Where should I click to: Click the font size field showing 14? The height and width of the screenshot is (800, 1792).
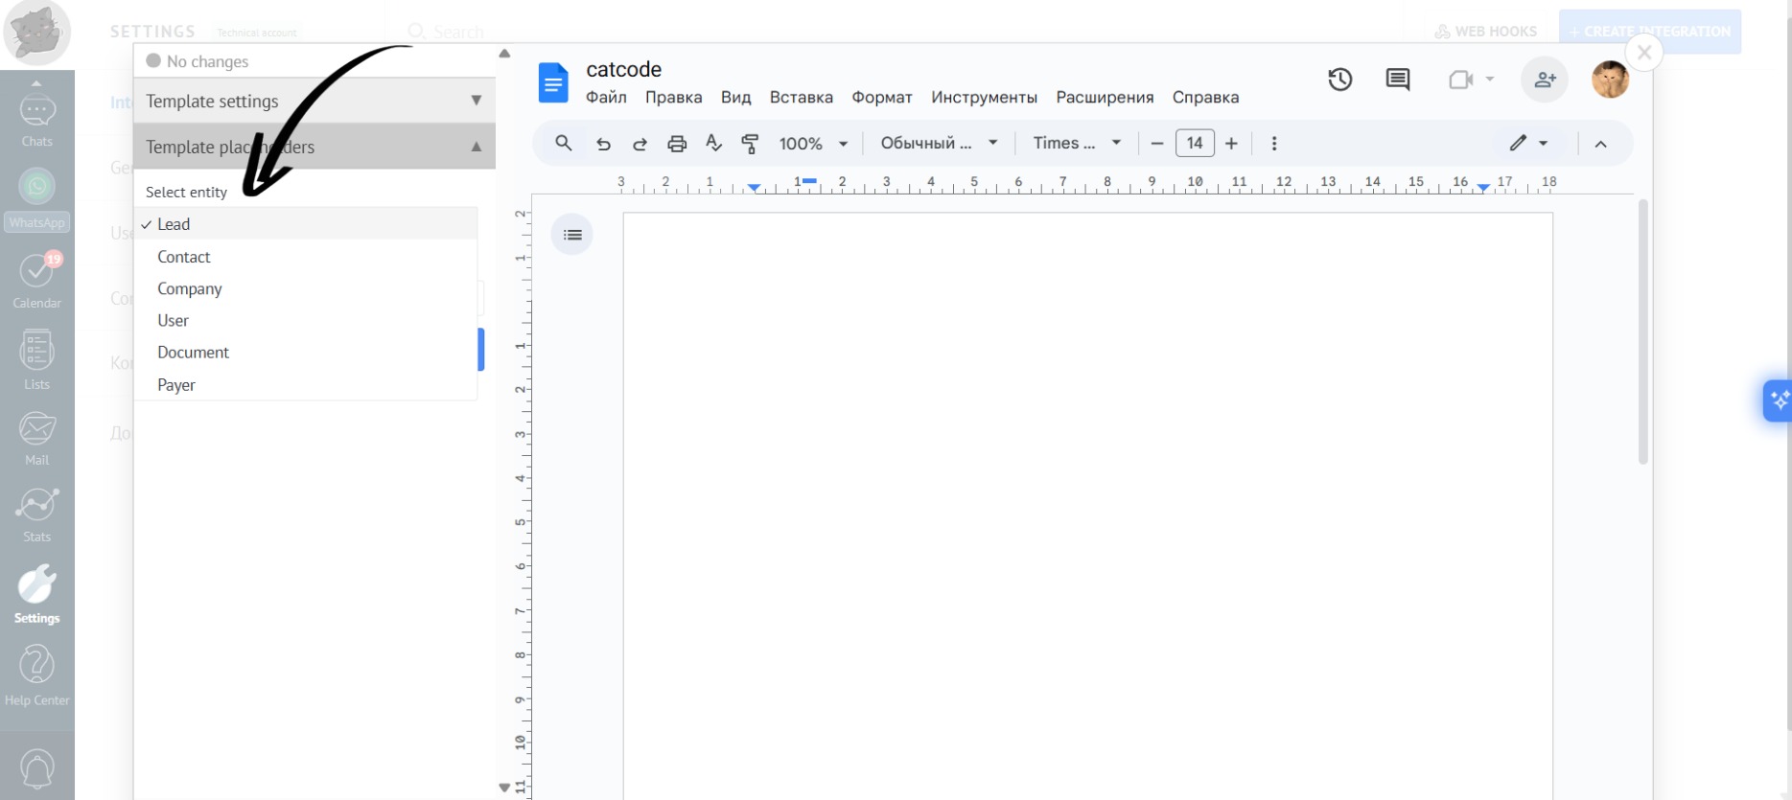[x=1194, y=144]
